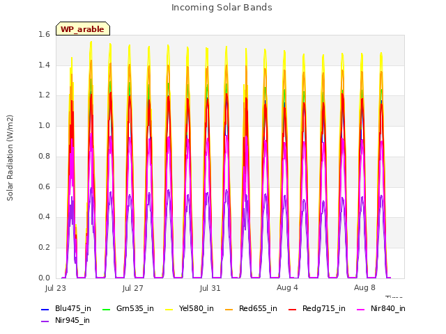Click the Nir945_in legend entry
The height and width of the screenshot is (334, 446).
pyautogui.click(x=66, y=321)
